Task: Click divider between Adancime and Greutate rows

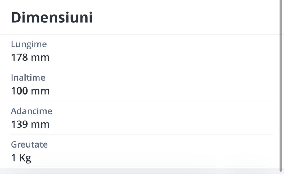Action: pos(142,135)
